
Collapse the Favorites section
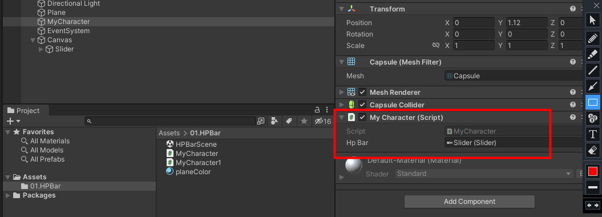[7, 132]
